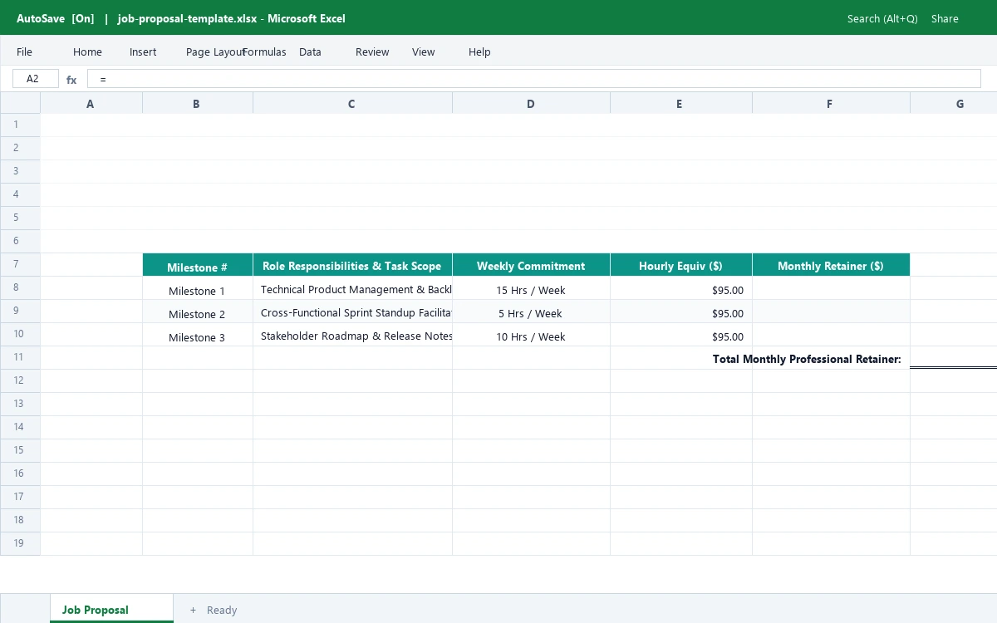997x623 pixels.
Task: Focus the Search (Alt+Q) box
Action: pos(882,18)
